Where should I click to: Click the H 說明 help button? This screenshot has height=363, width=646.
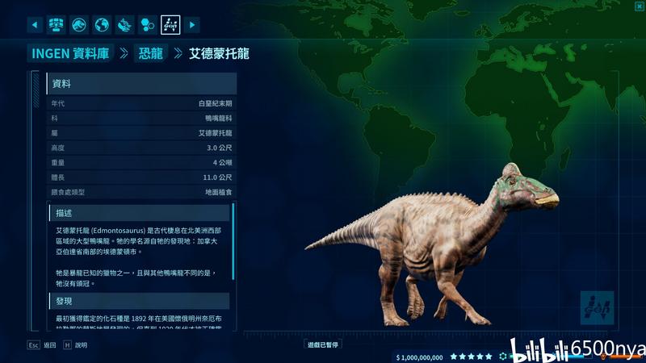pyautogui.click(x=75, y=345)
